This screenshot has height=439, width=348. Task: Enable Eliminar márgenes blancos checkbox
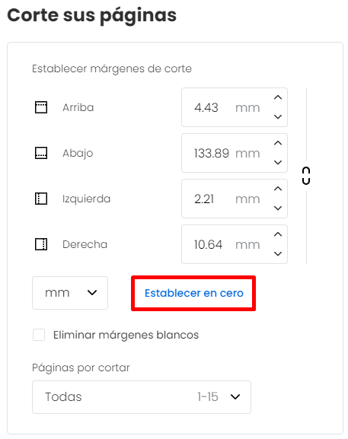pos(39,335)
